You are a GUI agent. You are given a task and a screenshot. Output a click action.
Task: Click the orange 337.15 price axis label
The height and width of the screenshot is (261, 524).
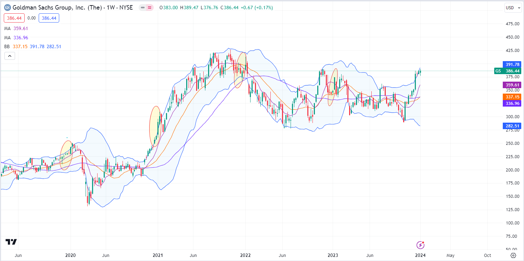(512, 97)
